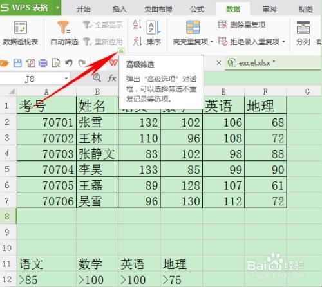Click the zoom magnifier icon beside fx
Screen dimensions: 322x287
[97, 78]
